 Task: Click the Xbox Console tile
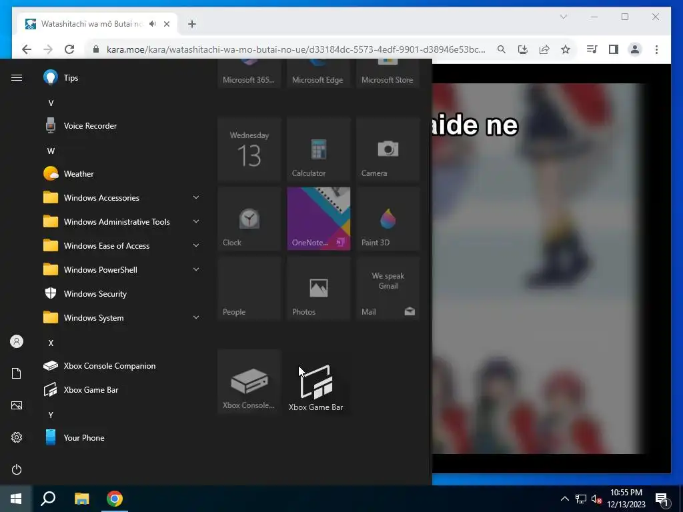(249, 381)
